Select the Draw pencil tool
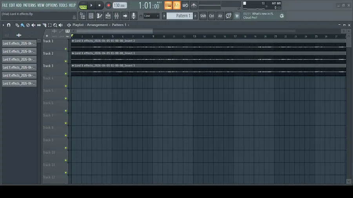 coord(17,25)
